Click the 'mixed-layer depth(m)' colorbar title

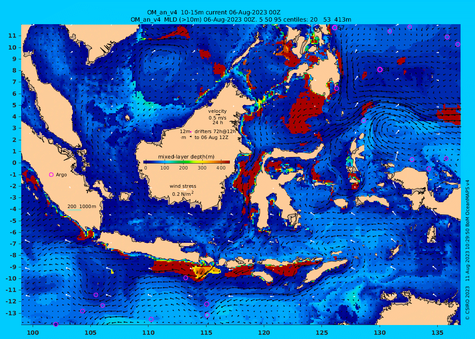[x=186, y=157]
